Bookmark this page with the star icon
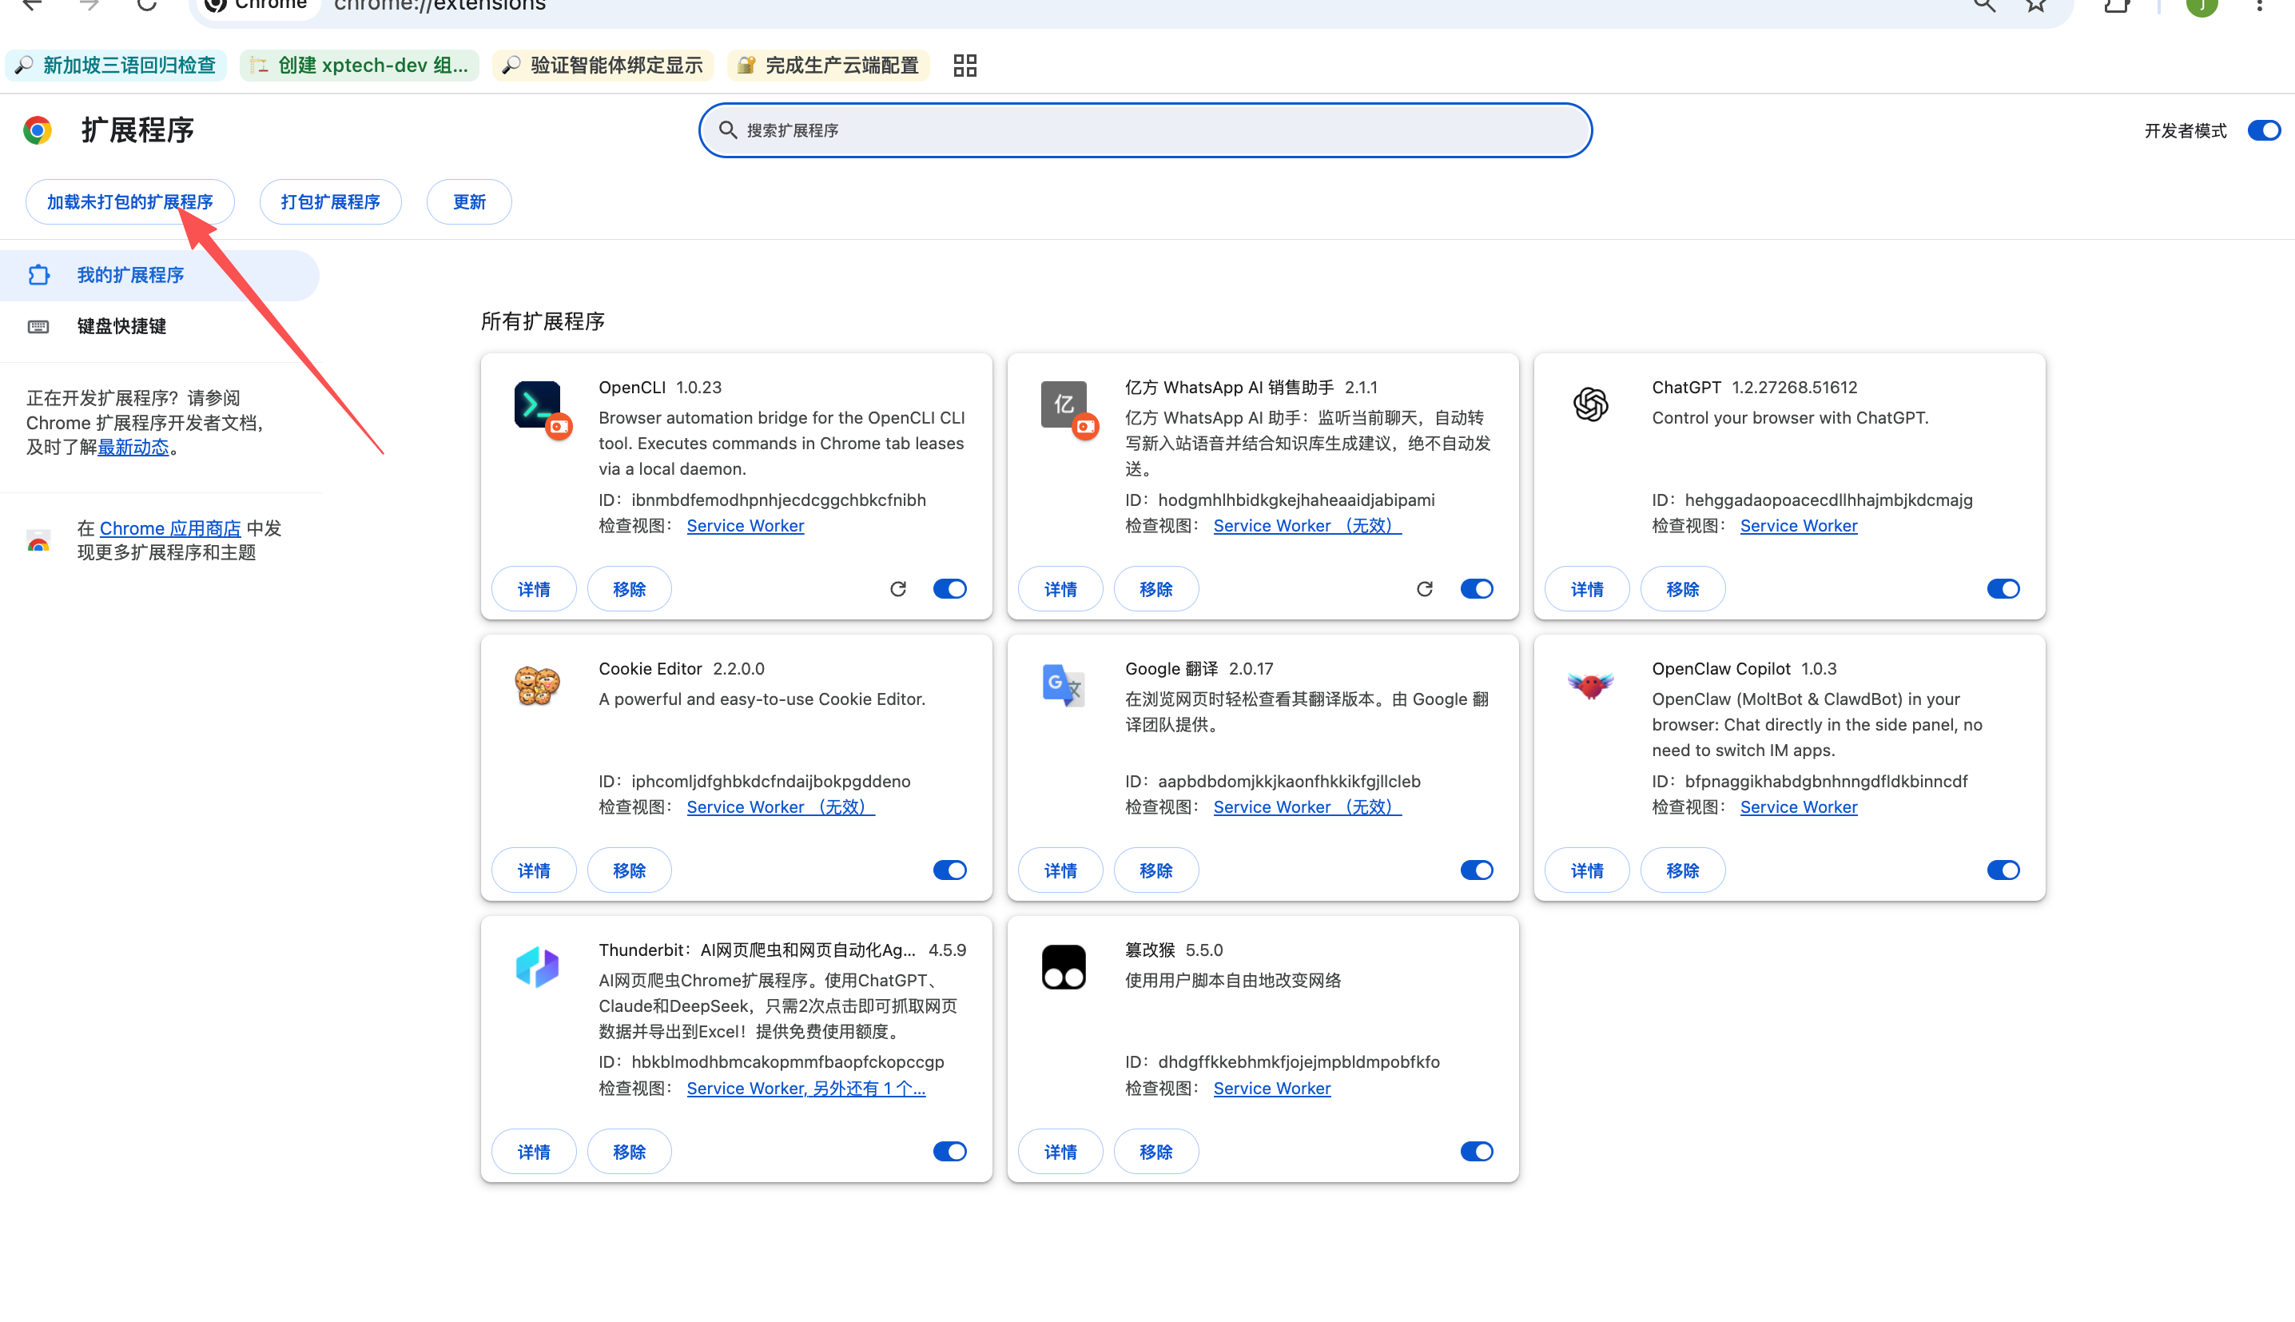Screen dimensions: 2295x1322 (x=2035, y=6)
